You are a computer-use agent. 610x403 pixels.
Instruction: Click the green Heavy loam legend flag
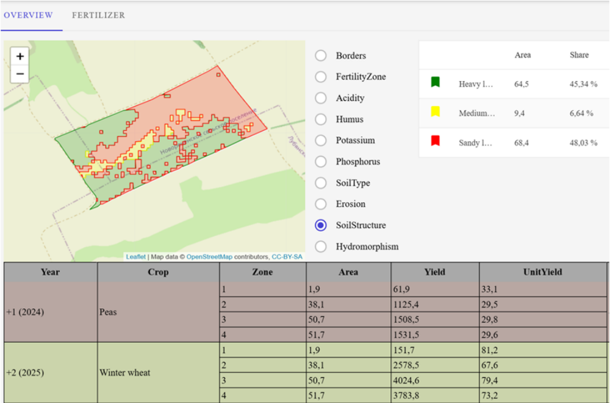click(436, 82)
